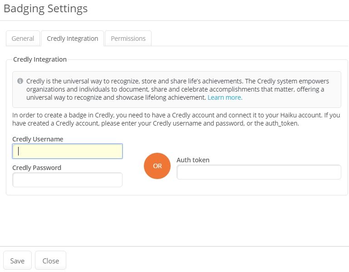The image size is (349, 272).
Task: Click the 'Credly is the universal way' description
Action: (x=177, y=89)
